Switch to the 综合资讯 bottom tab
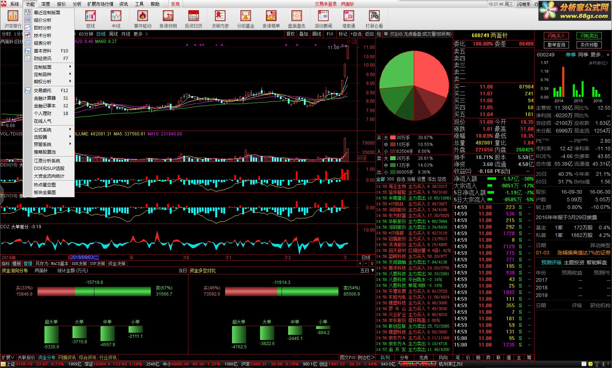612x368 pixels. 87,357
